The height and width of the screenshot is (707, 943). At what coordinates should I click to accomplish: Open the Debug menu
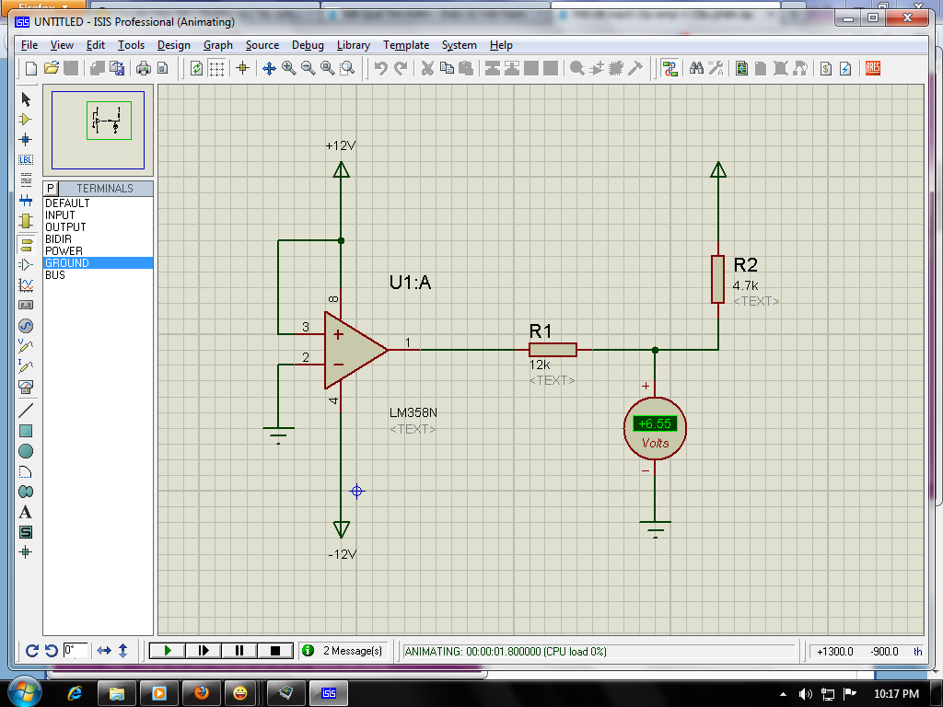coord(308,45)
